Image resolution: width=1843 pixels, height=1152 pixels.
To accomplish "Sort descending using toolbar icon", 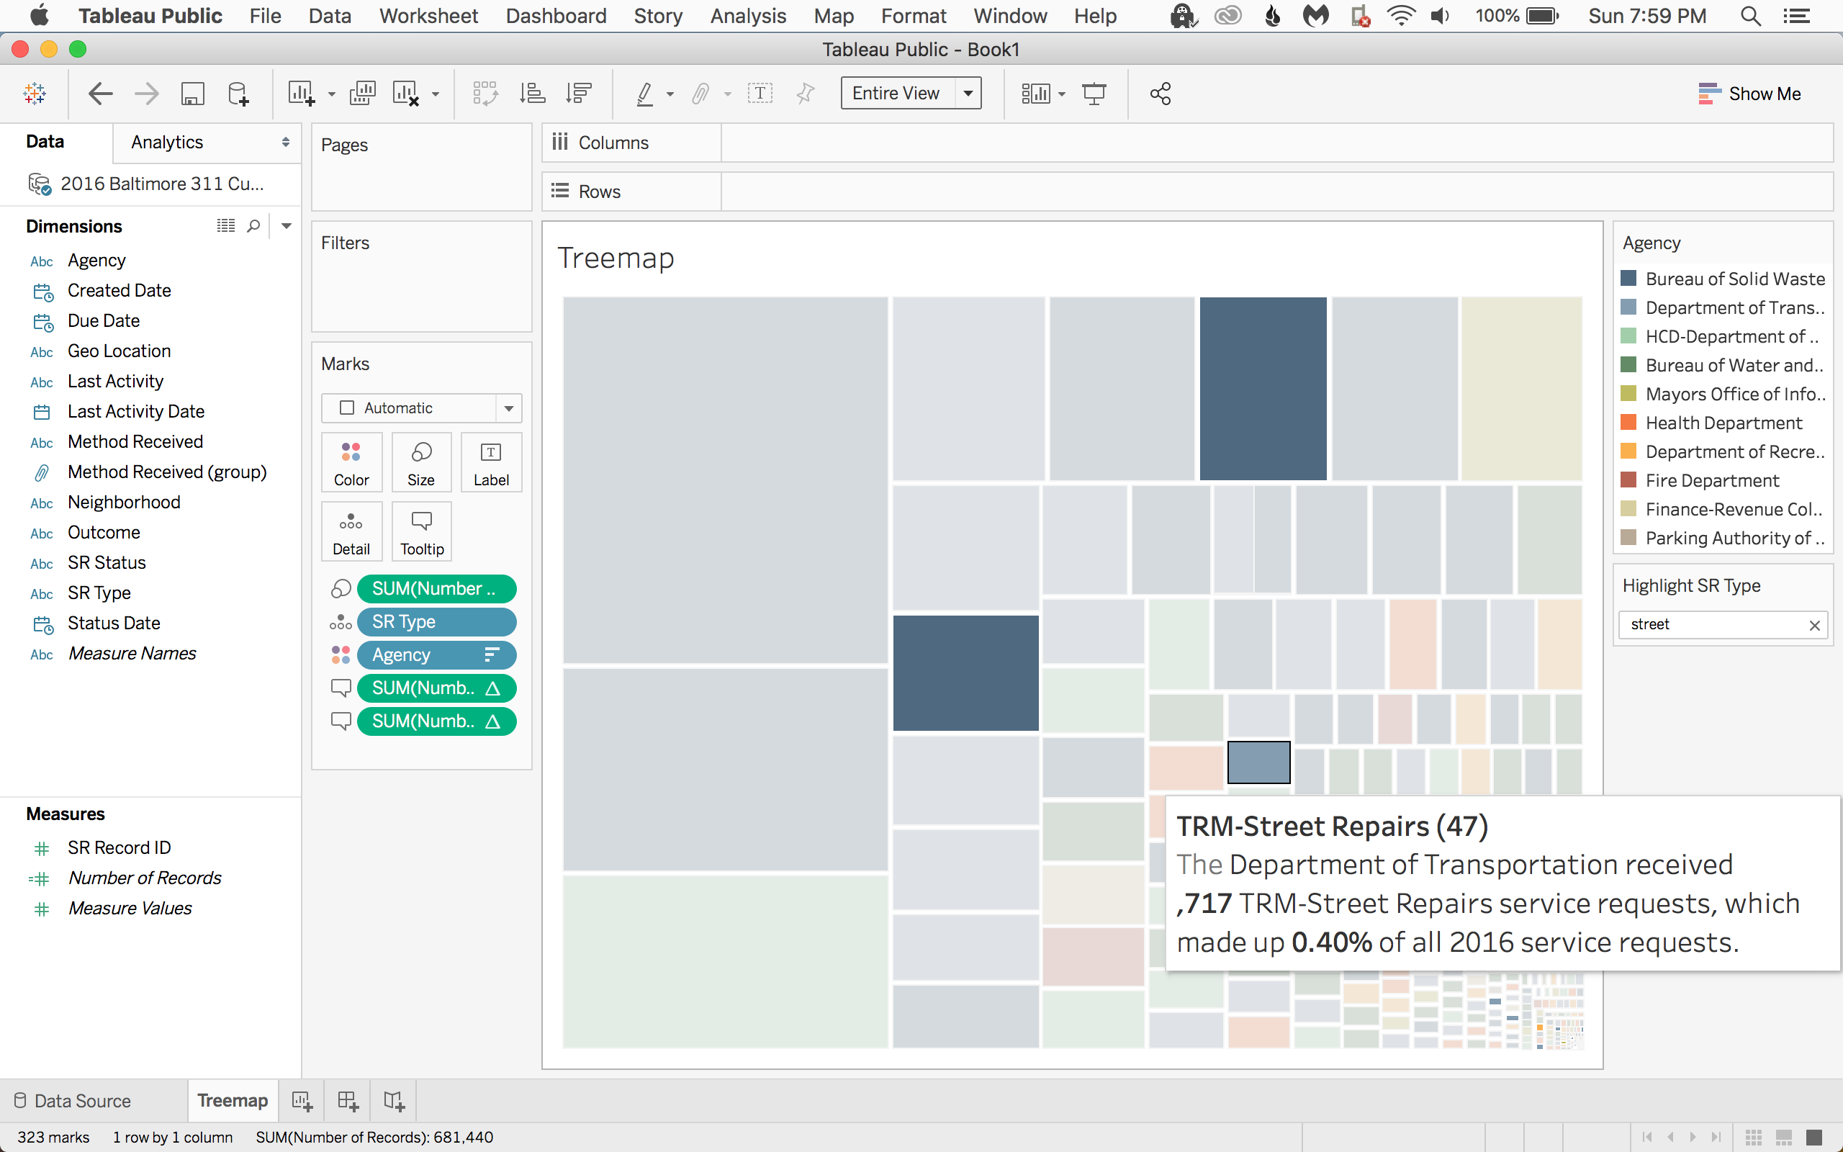I will [579, 94].
